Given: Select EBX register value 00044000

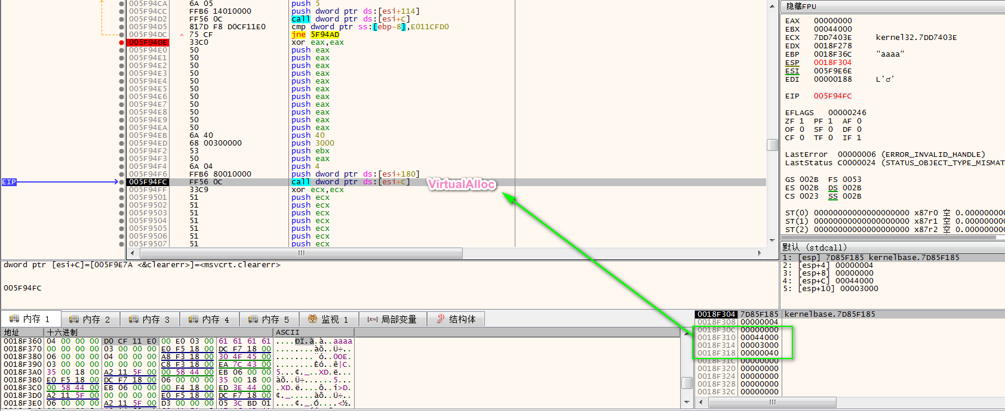Looking at the screenshot, I should pos(832,29).
